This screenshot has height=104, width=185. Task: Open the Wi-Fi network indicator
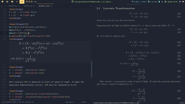click(183, 2)
